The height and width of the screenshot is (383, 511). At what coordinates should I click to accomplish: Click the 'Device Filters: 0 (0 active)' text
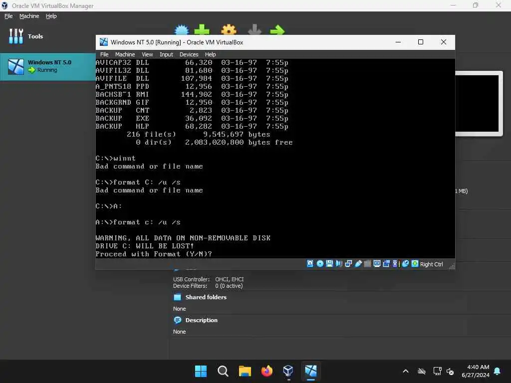pos(208,286)
